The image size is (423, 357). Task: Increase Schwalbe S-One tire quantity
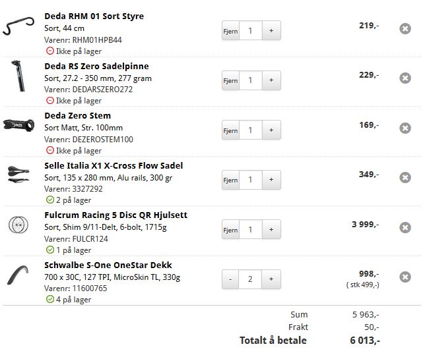[271, 279]
